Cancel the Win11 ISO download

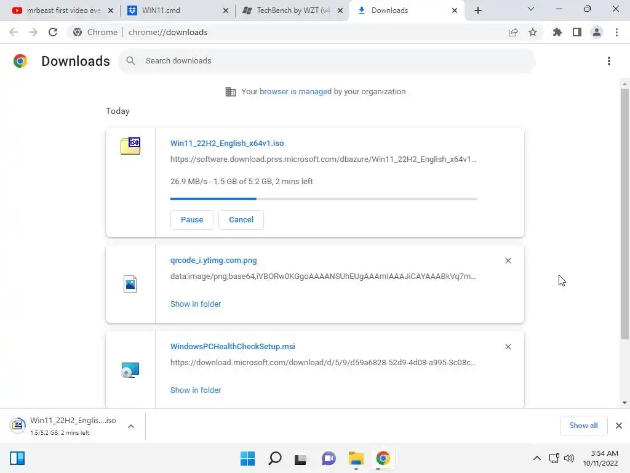tap(241, 220)
